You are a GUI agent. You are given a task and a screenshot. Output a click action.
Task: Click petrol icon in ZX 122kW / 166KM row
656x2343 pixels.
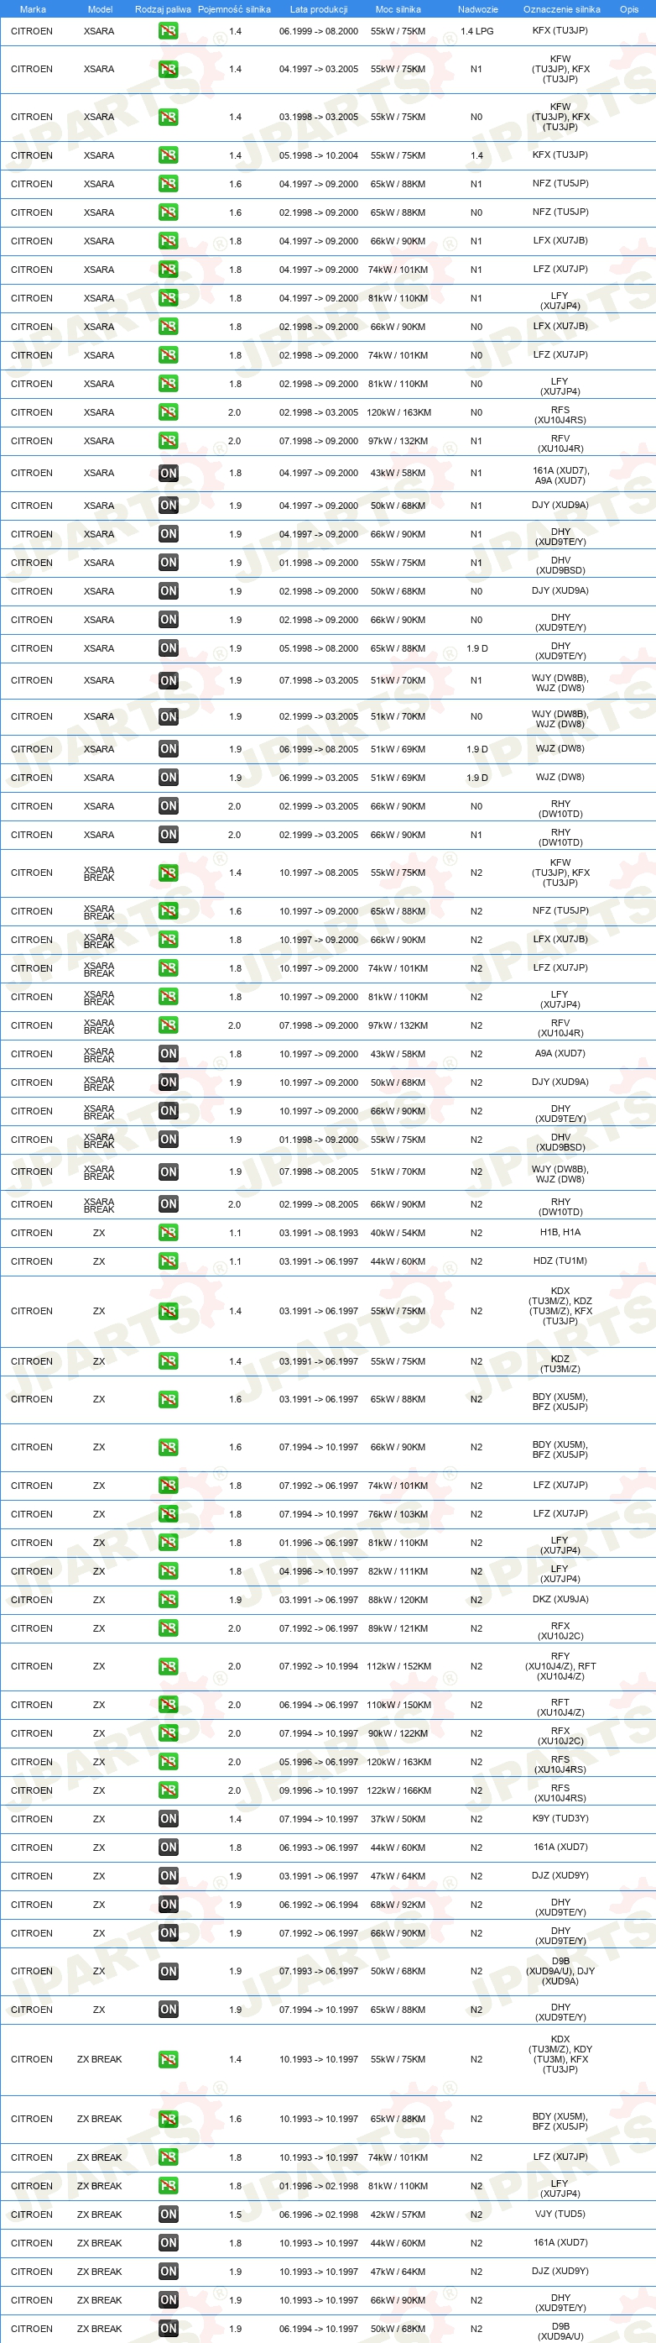click(168, 1791)
